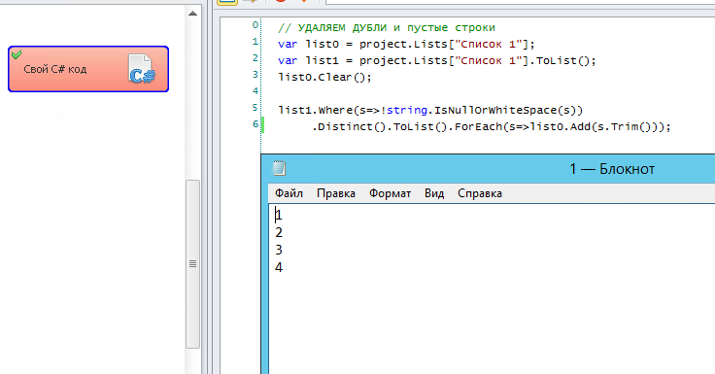Open the Вид menu in Notepad
715x374 pixels.
point(434,193)
